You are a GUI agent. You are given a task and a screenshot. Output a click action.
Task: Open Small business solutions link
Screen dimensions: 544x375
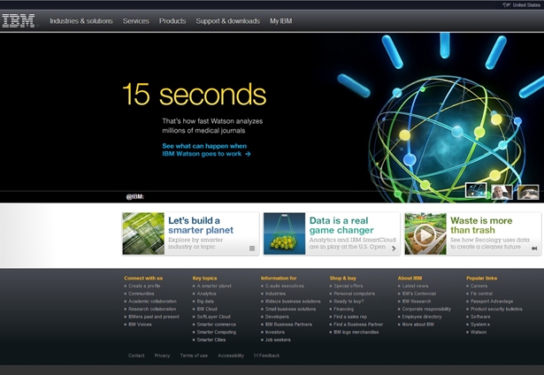click(290, 309)
